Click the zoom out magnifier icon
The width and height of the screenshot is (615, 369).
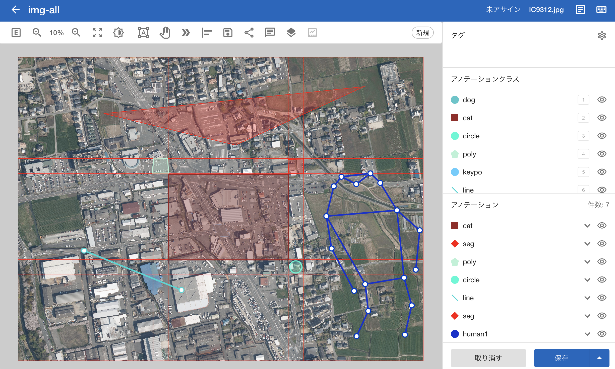click(37, 33)
